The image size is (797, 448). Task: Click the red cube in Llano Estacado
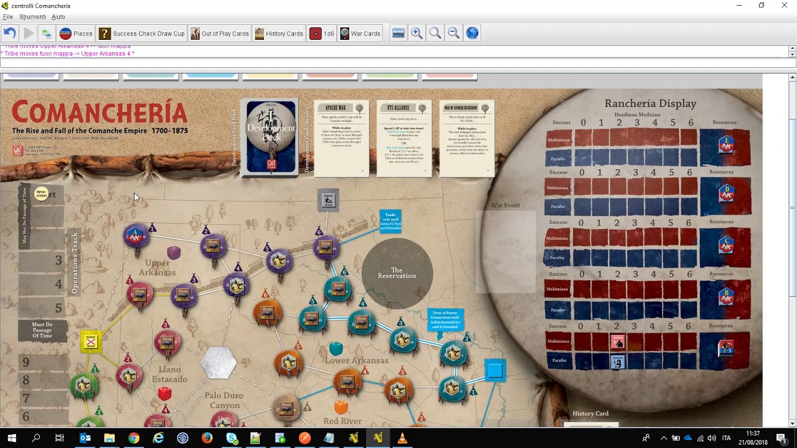pos(164,393)
